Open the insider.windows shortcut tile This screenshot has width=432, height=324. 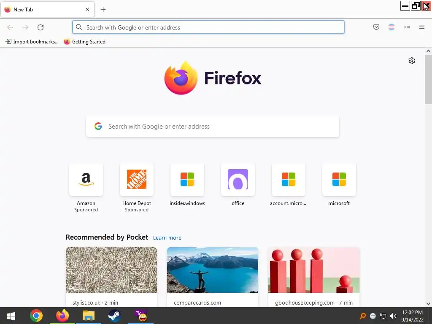tap(187, 180)
